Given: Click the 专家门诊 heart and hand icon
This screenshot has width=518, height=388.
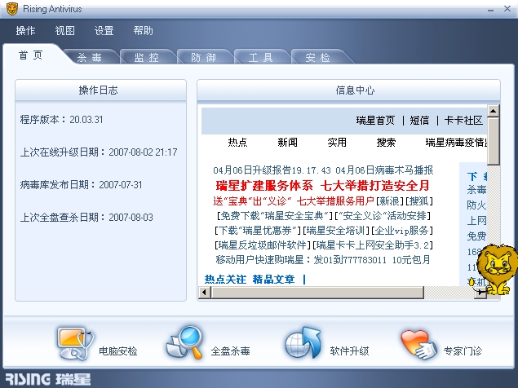Looking at the screenshot, I should (419, 345).
